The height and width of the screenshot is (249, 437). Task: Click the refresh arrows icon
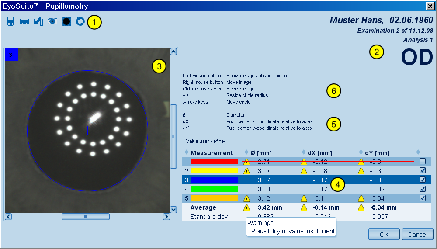tap(80, 21)
